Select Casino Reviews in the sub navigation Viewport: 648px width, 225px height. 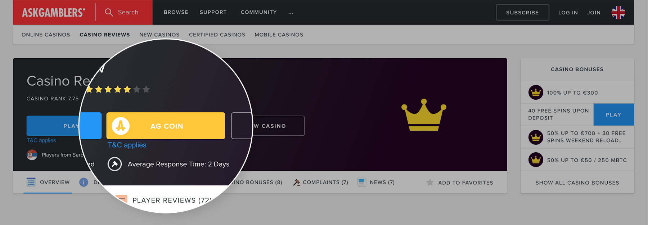coord(105,35)
